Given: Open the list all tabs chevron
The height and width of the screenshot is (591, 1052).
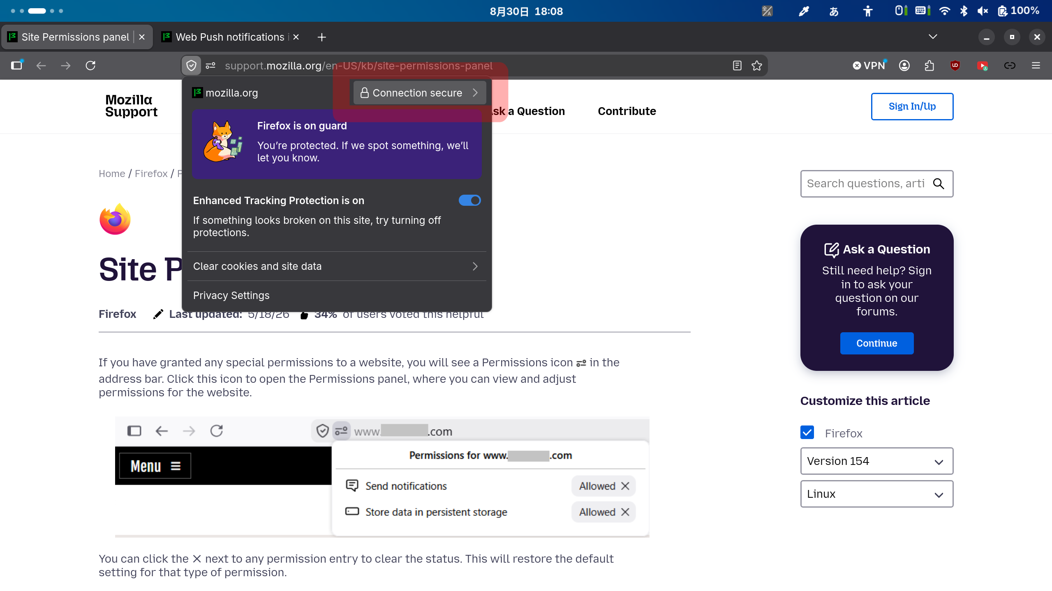Looking at the screenshot, I should pos(933,37).
